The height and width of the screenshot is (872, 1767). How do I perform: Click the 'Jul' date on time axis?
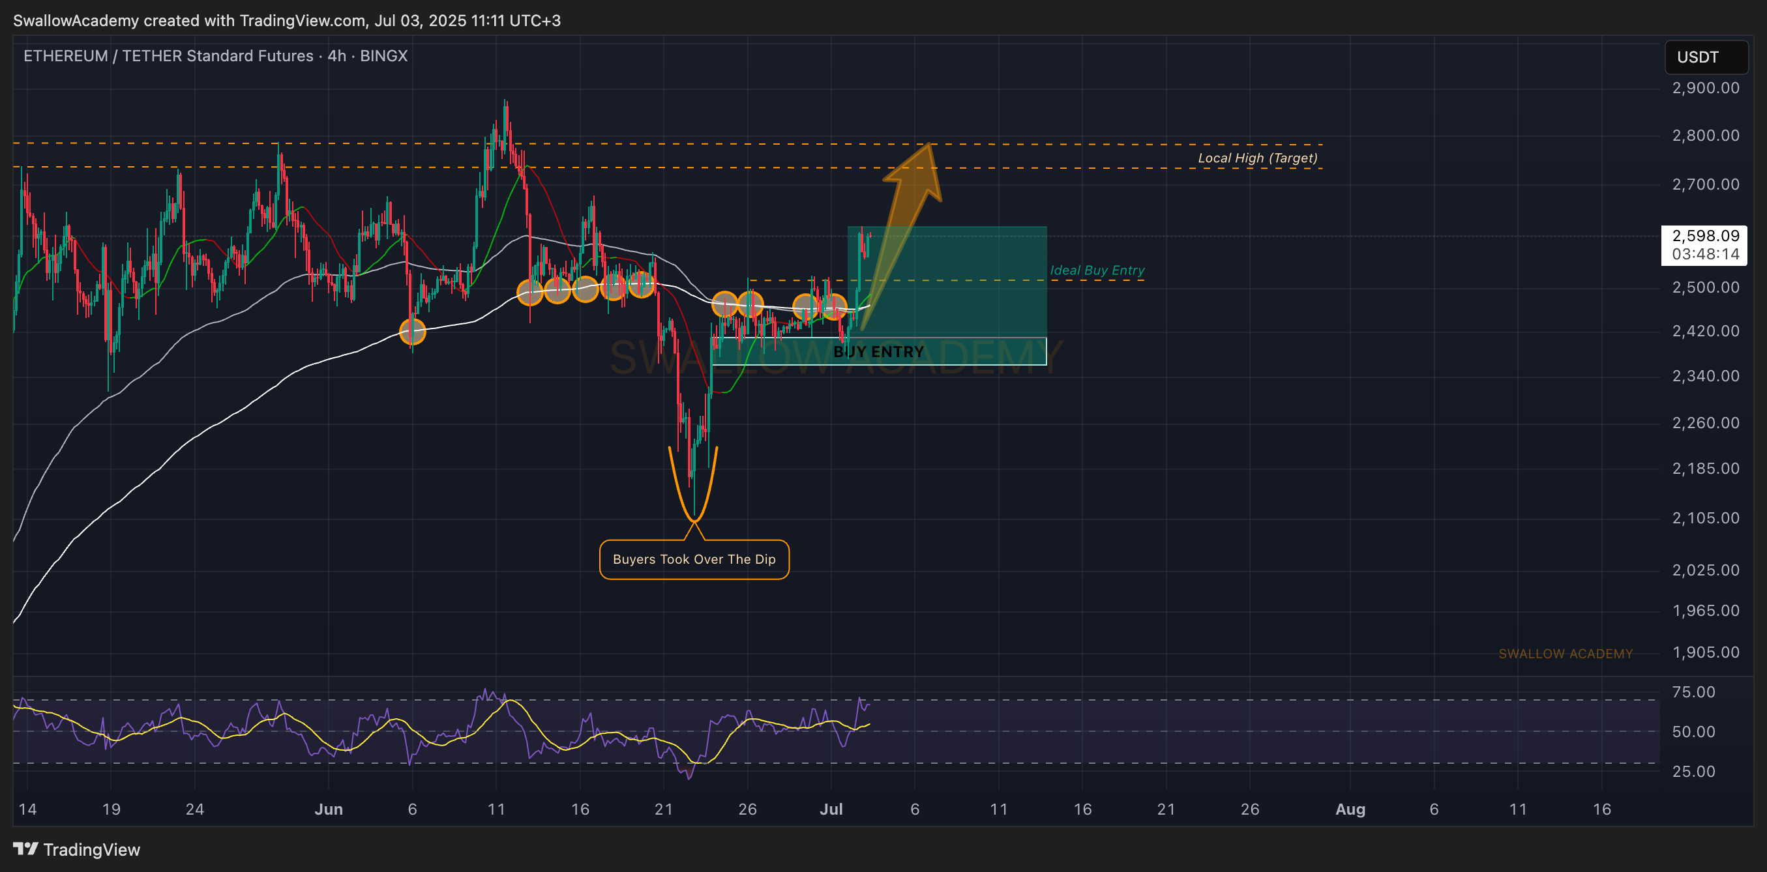pyautogui.click(x=831, y=809)
